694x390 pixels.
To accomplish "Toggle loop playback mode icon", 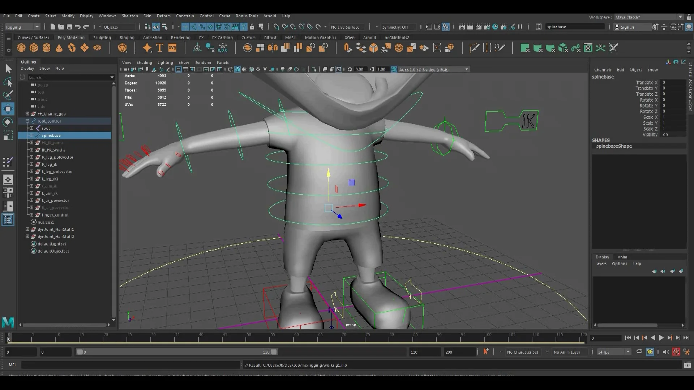I will [x=639, y=352].
